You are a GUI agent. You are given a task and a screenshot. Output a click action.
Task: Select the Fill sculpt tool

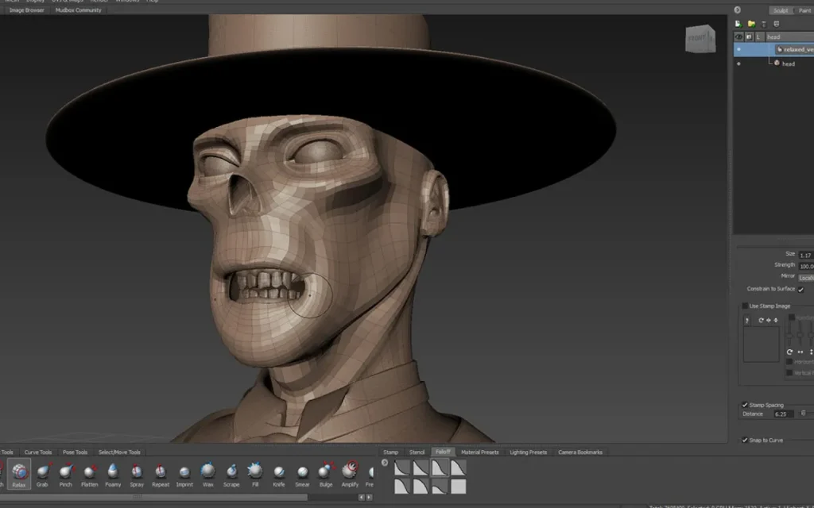click(255, 474)
